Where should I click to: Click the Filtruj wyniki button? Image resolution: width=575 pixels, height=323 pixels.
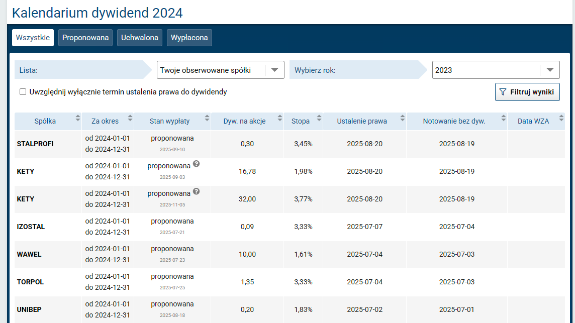(527, 91)
